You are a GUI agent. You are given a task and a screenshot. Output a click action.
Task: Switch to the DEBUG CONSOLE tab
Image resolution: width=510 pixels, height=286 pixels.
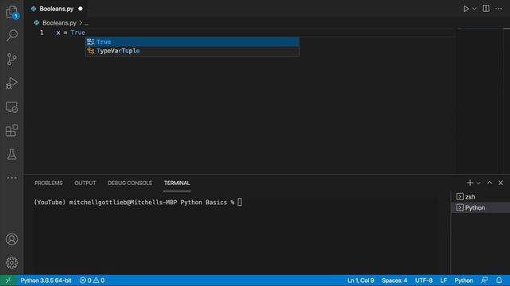pos(130,184)
